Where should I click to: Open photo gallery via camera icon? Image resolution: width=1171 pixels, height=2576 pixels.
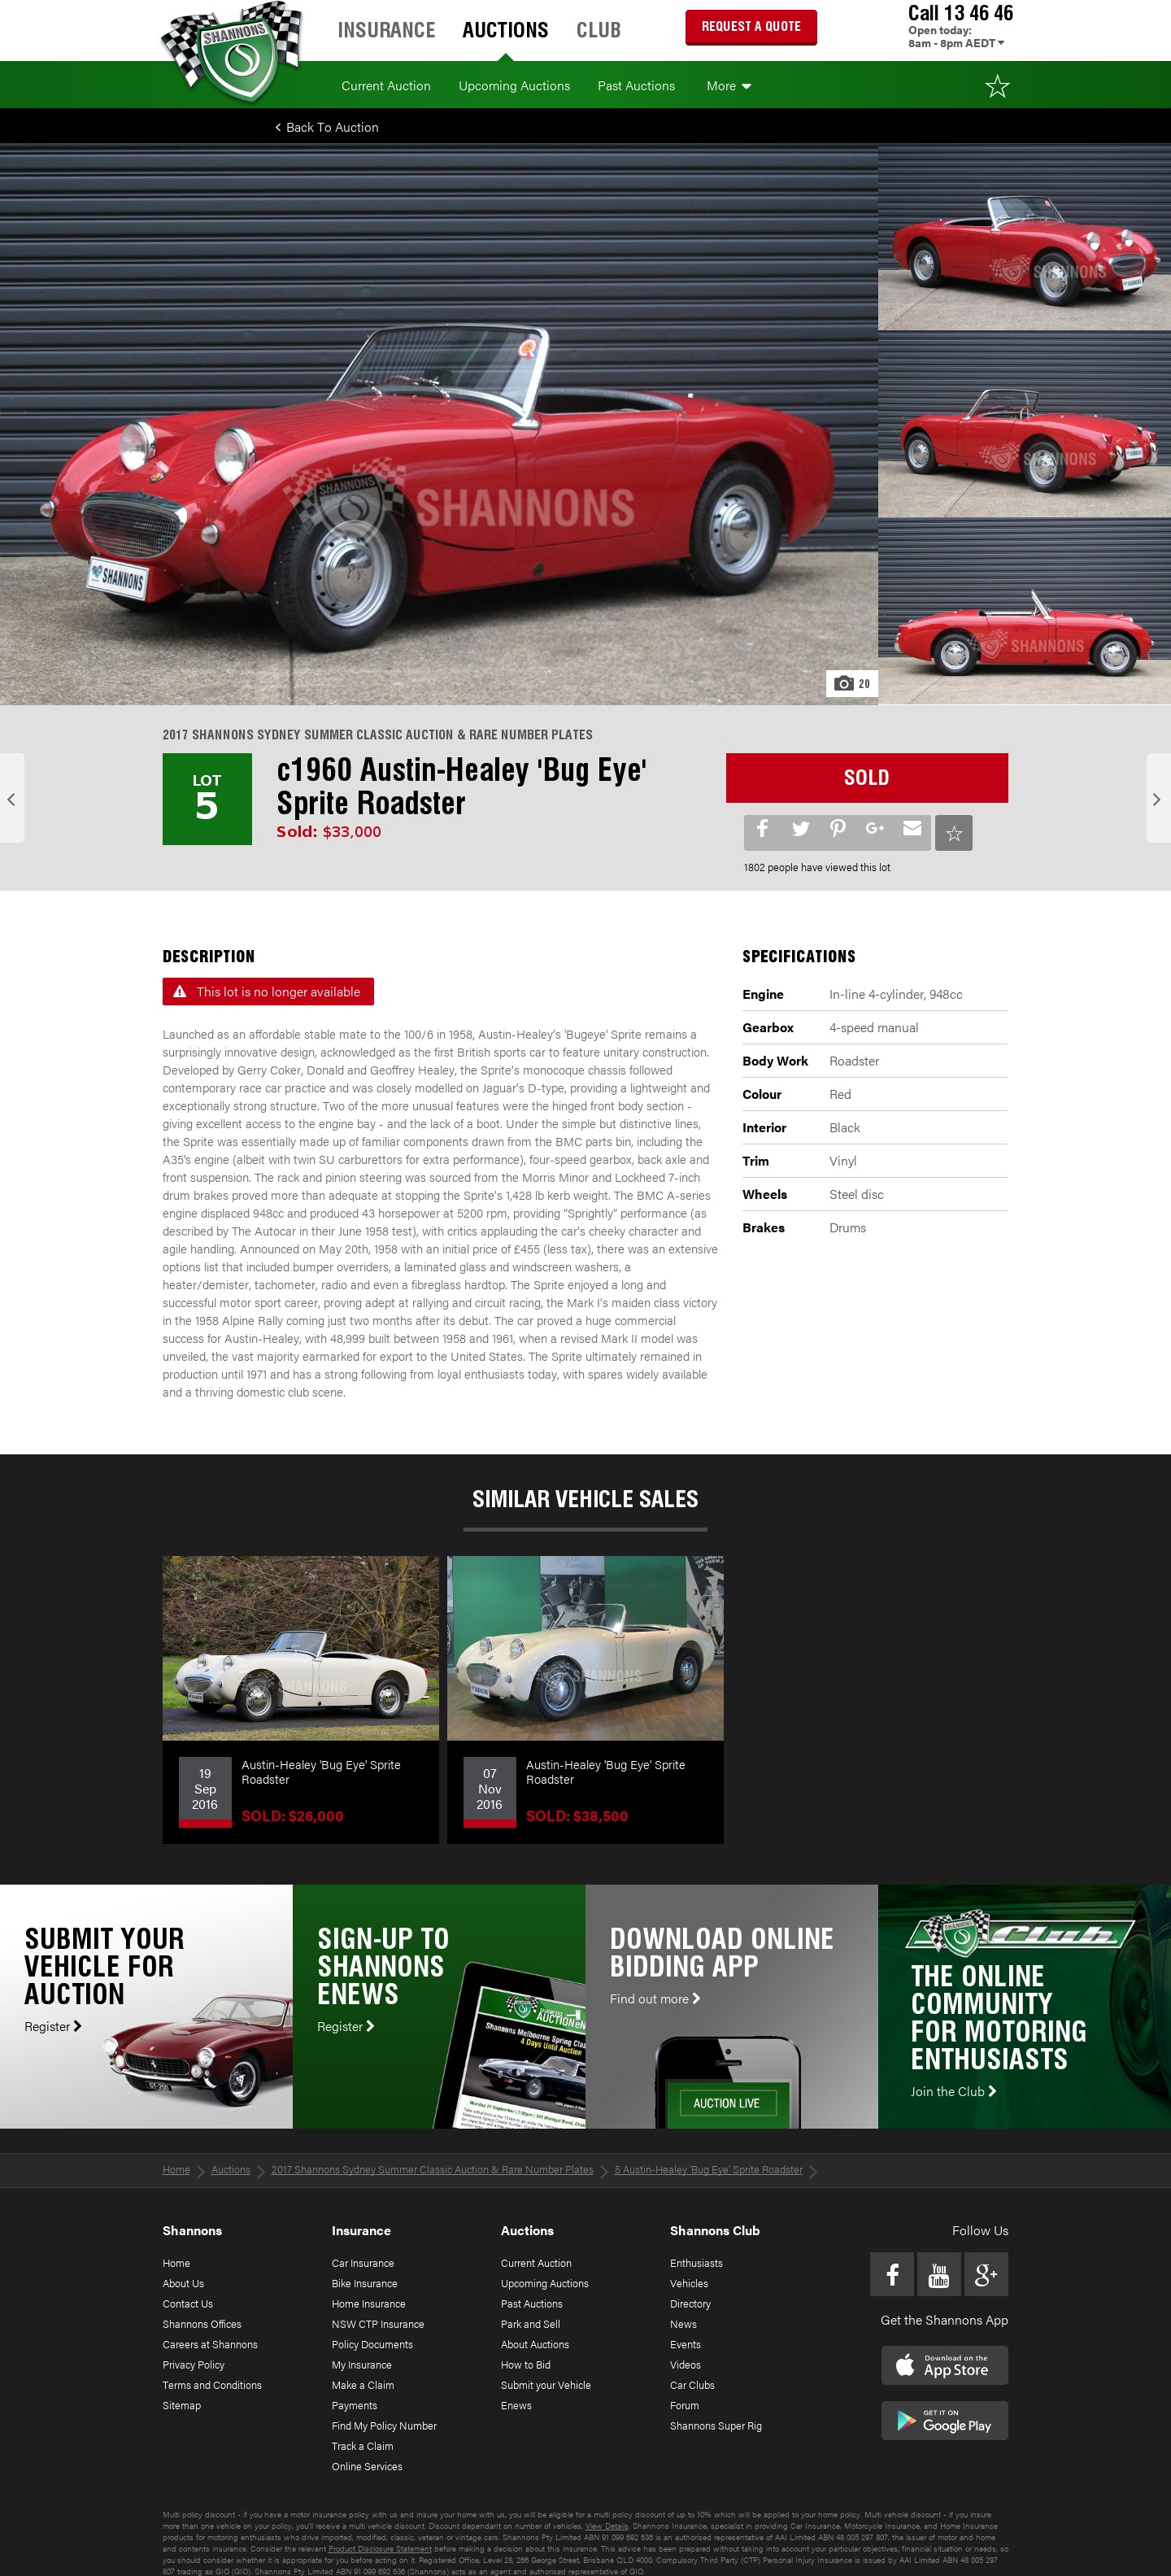coord(852,683)
